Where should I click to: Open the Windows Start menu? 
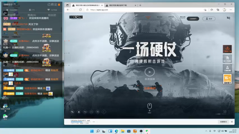pos(92,131)
